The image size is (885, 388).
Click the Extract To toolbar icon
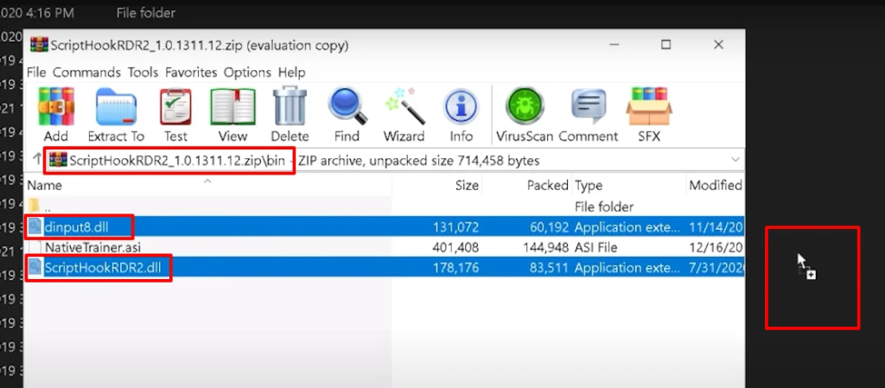pos(116,106)
